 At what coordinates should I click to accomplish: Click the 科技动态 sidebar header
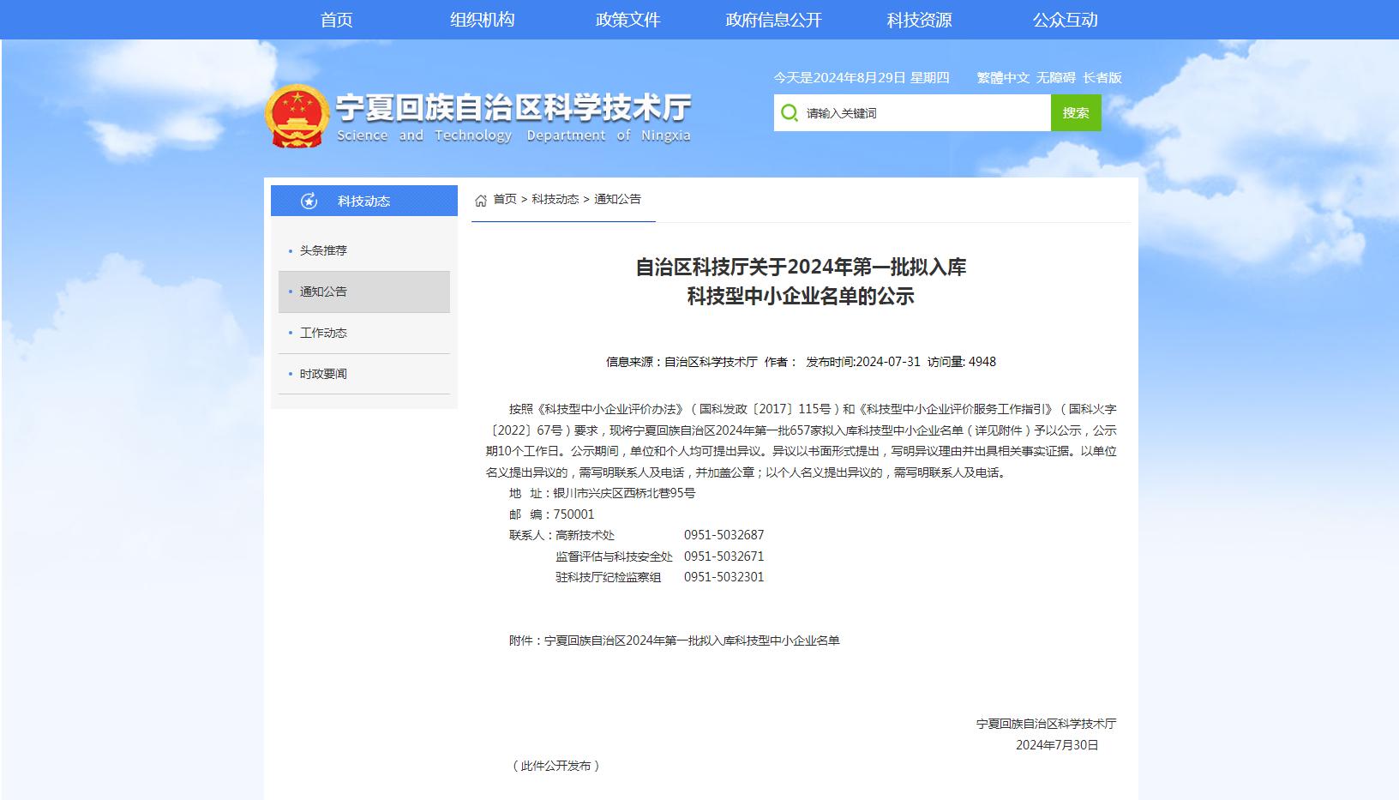364,201
